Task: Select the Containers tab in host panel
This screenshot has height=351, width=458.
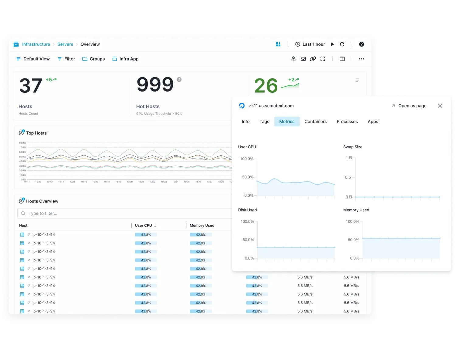Action: pyautogui.click(x=315, y=122)
